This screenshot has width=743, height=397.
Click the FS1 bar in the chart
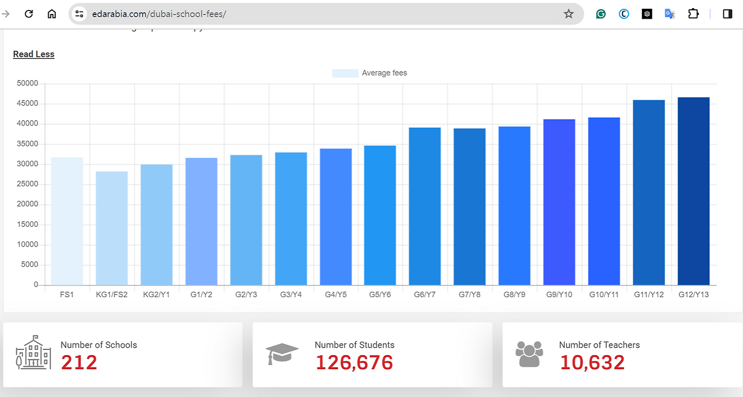[x=67, y=221]
